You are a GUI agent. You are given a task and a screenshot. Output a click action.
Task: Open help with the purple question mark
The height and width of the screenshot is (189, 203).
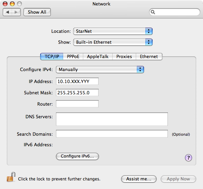click(188, 158)
